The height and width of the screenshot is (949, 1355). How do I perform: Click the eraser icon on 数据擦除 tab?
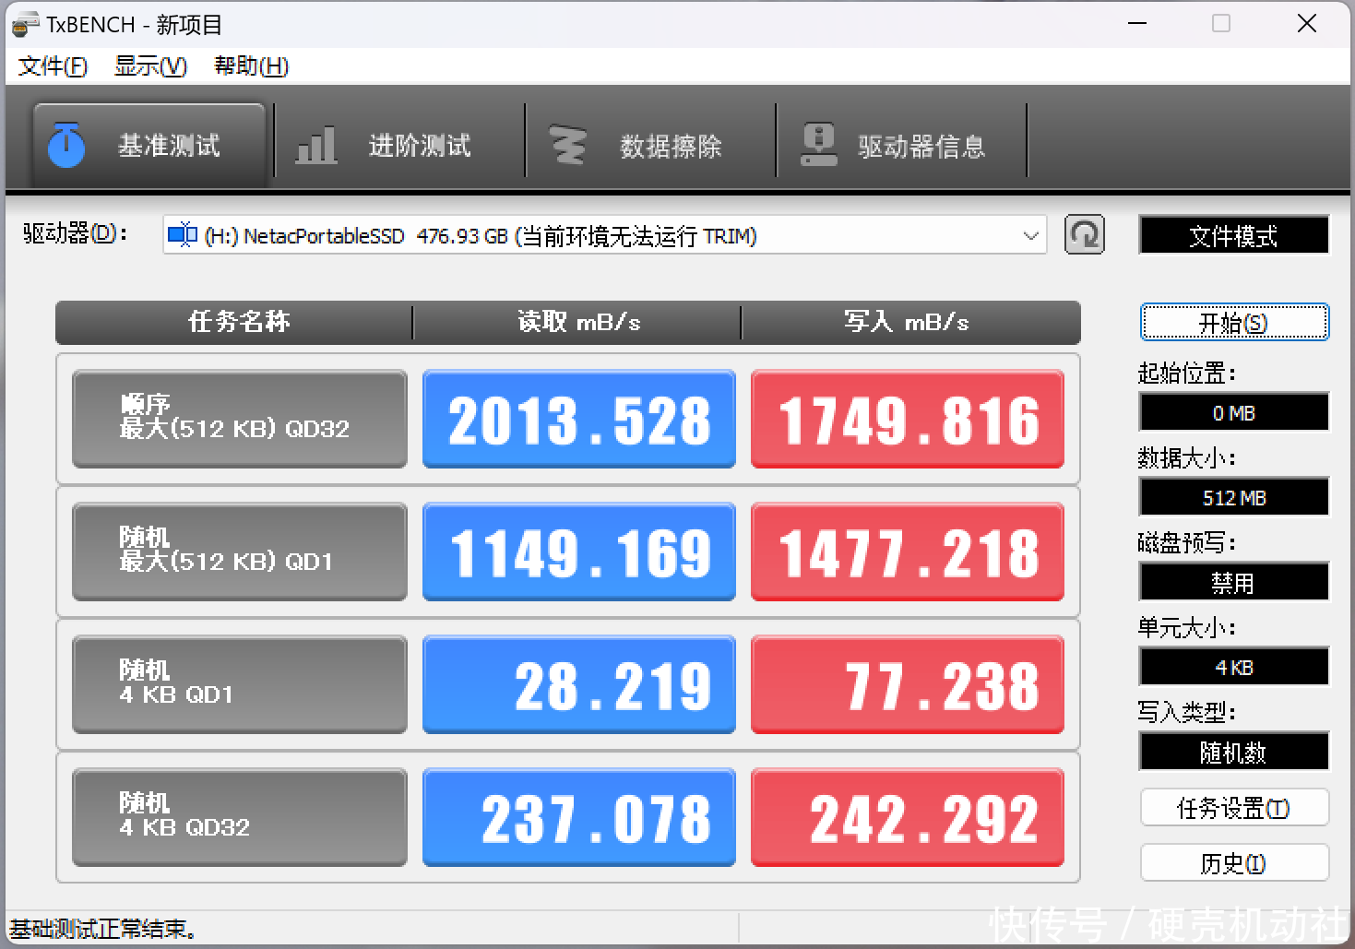coord(567,145)
